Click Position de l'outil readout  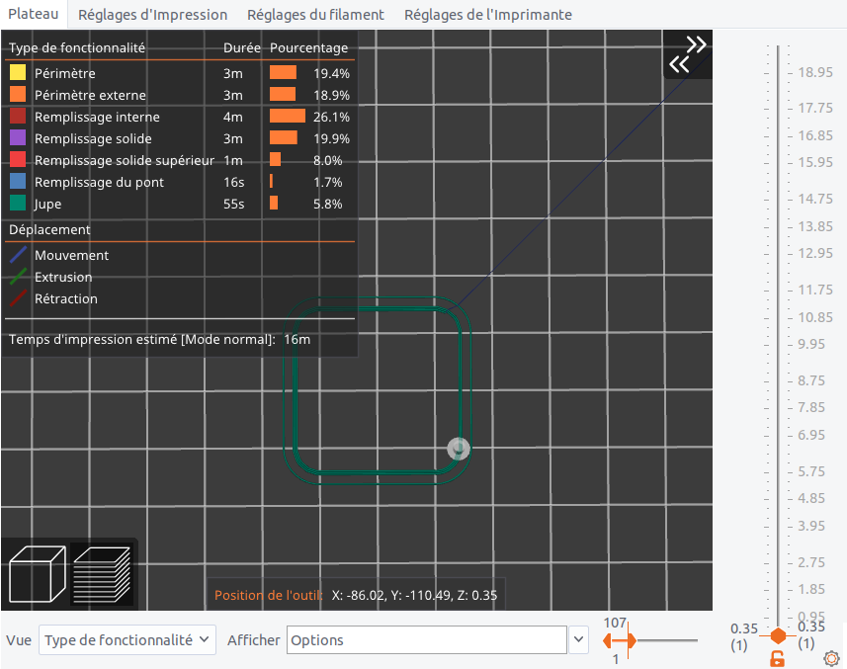pyautogui.click(x=356, y=595)
